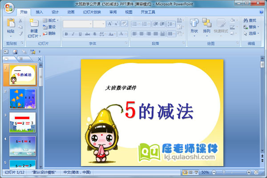
Task: Open shape fill color bucket
Action: point(232,20)
